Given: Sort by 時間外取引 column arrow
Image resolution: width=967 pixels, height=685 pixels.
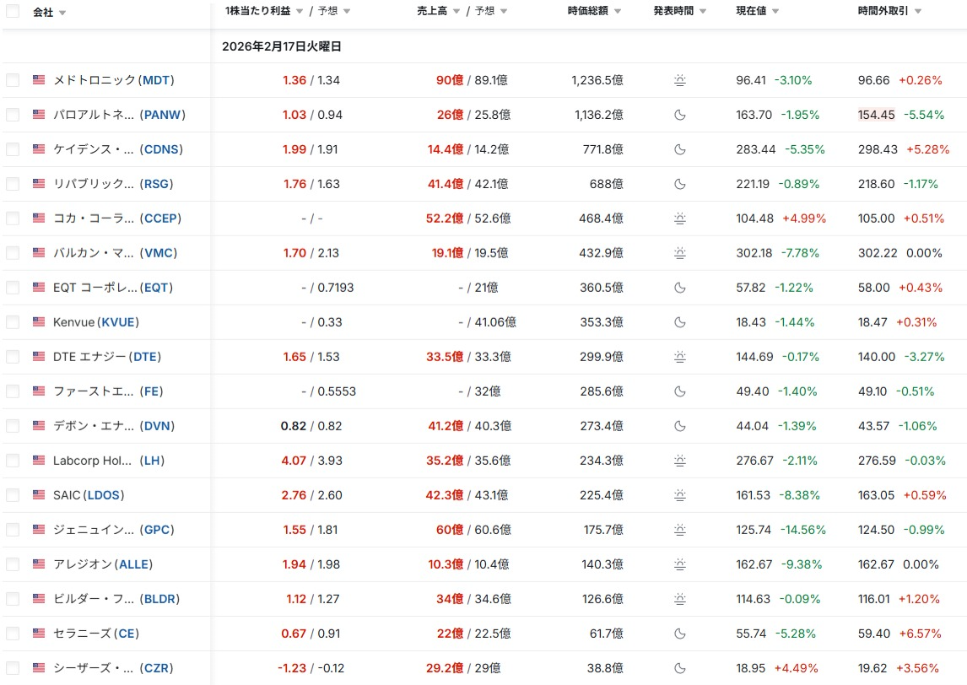Looking at the screenshot, I should click(x=917, y=12).
